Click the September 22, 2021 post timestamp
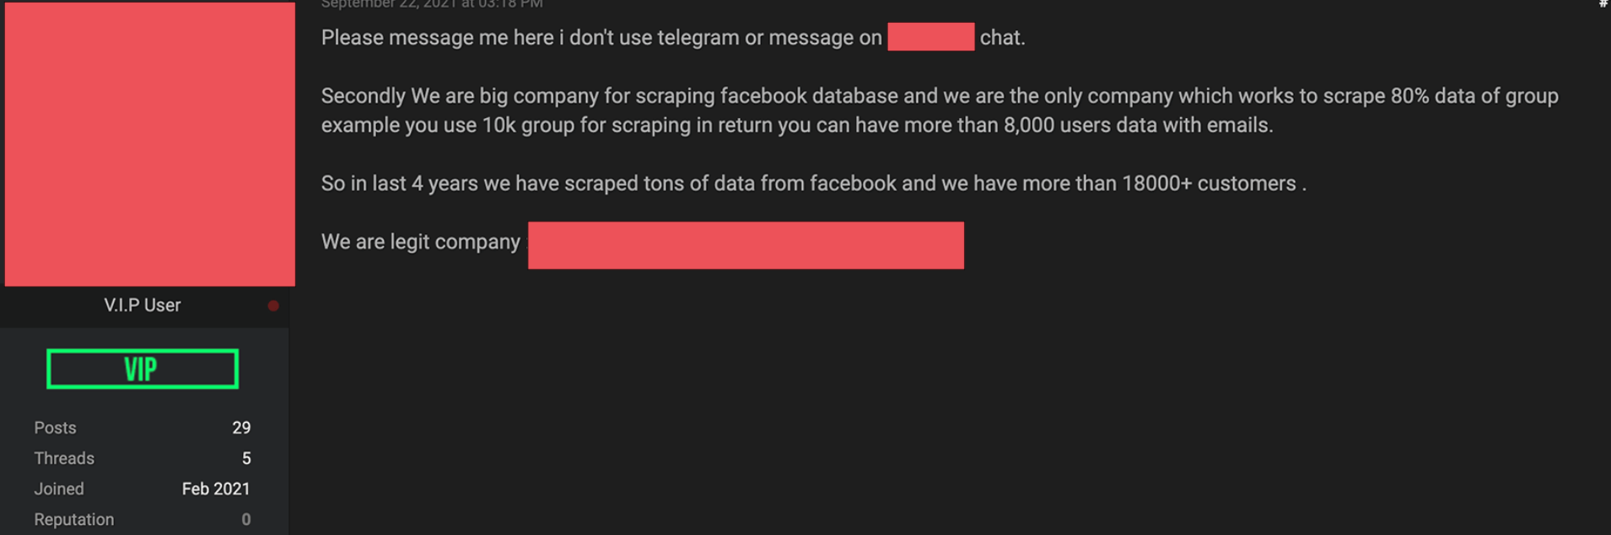The width and height of the screenshot is (1611, 535). [x=432, y=4]
